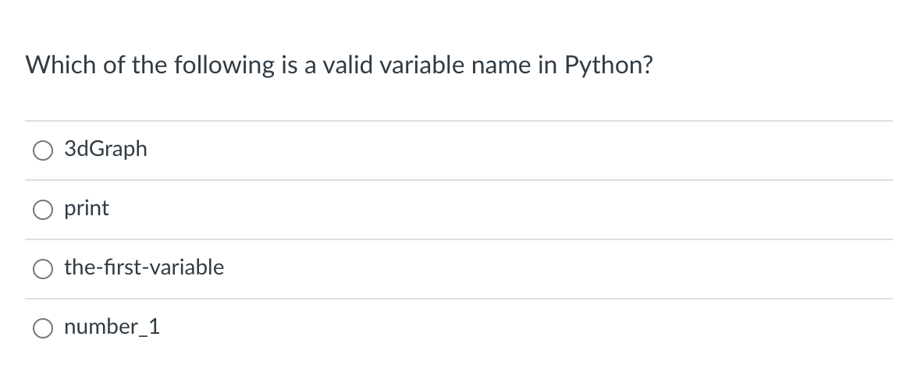The height and width of the screenshot is (379, 921).
Task: Click the 'the-first-variable' answer label text
Action: (144, 267)
